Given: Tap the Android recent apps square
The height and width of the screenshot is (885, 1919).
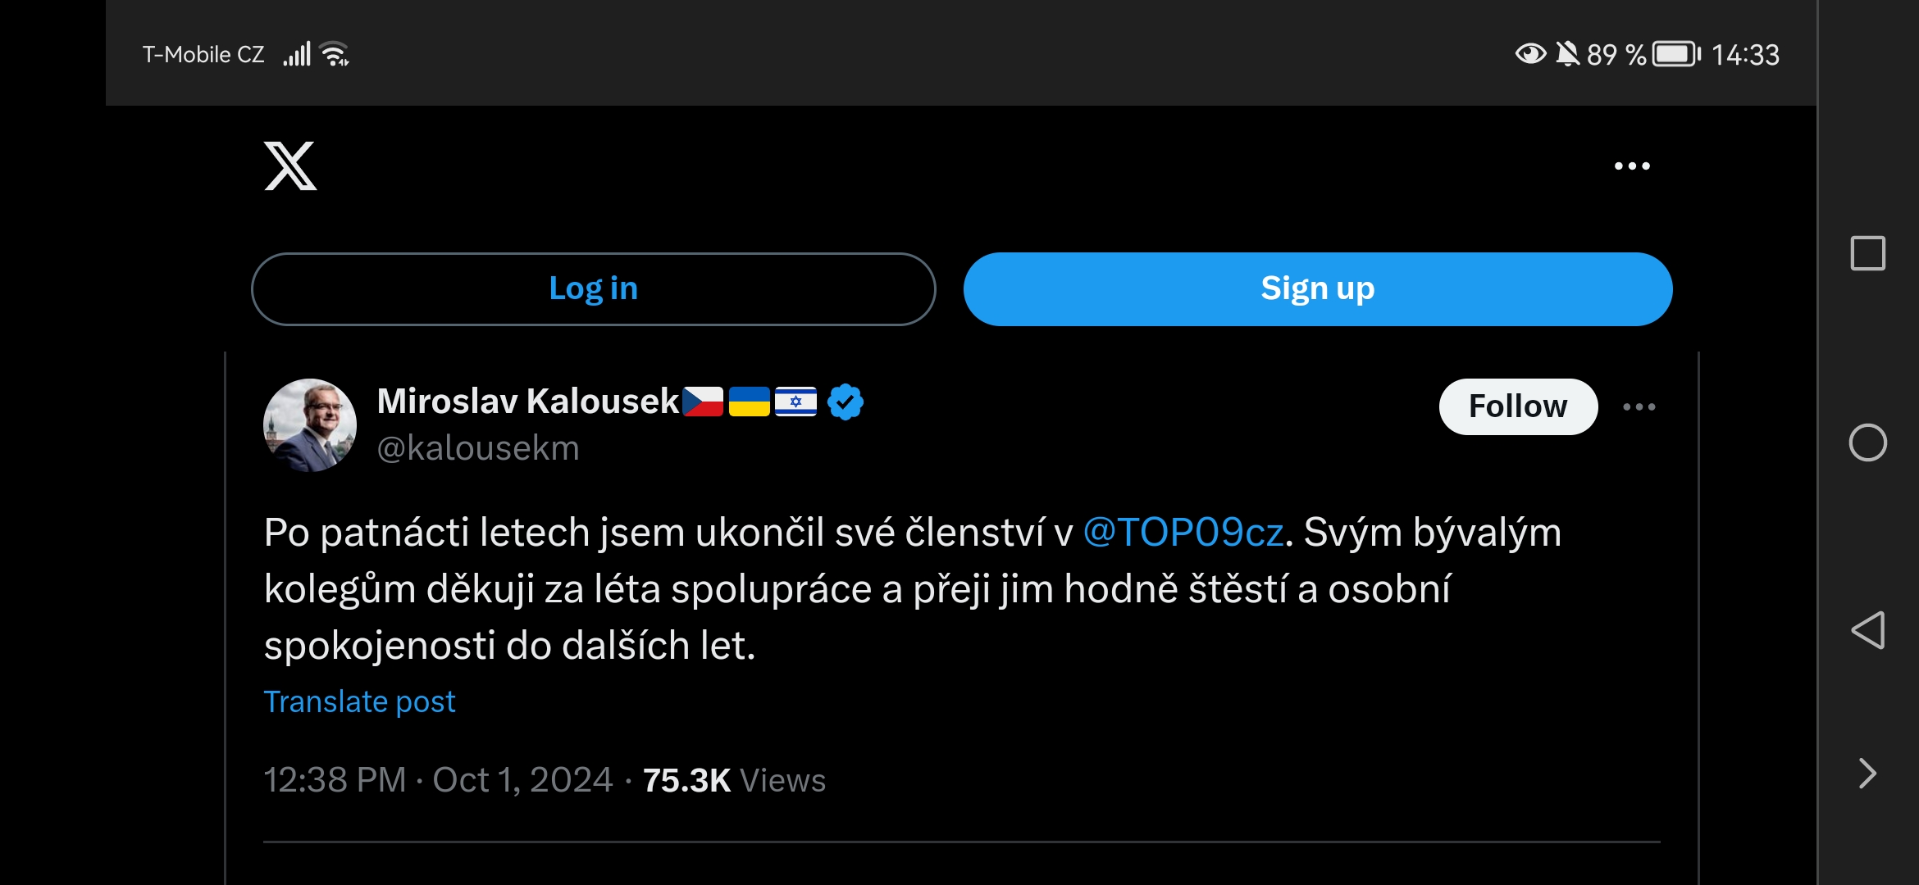Looking at the screenshot, I should (1868, 253).
